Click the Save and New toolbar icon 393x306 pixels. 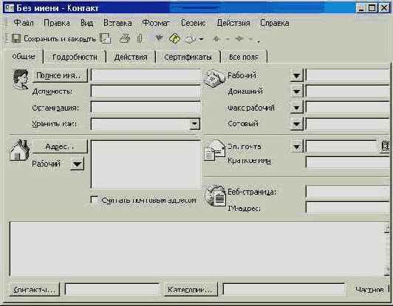point(105,39)
